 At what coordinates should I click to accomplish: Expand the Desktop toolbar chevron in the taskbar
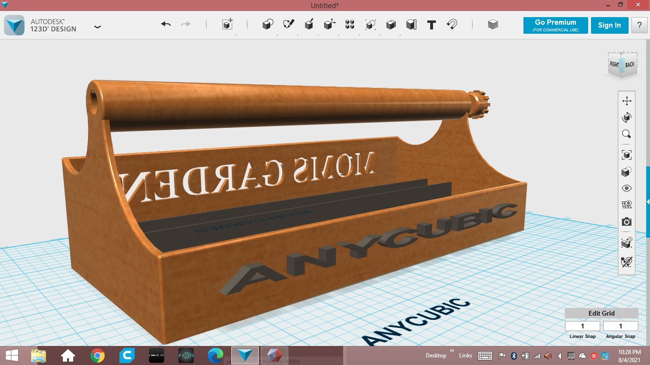point(452,350)
